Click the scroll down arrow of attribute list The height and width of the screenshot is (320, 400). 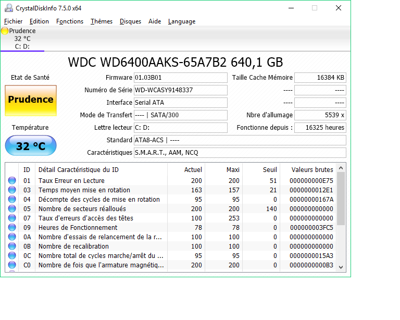pos(341,267)
